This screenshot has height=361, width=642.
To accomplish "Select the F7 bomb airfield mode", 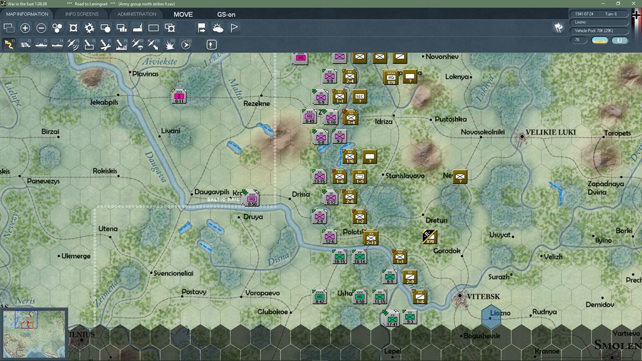I will [x=105, y=44].
